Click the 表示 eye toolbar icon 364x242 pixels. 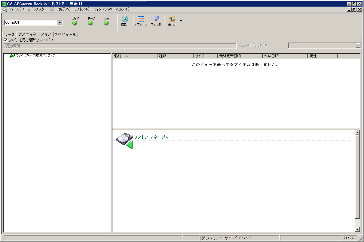tap(172, 21)
